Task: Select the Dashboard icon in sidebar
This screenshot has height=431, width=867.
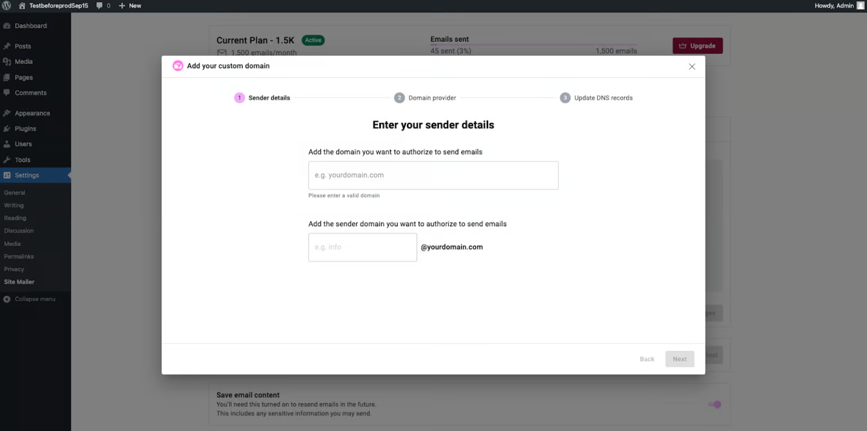Action: click(7, 25)
